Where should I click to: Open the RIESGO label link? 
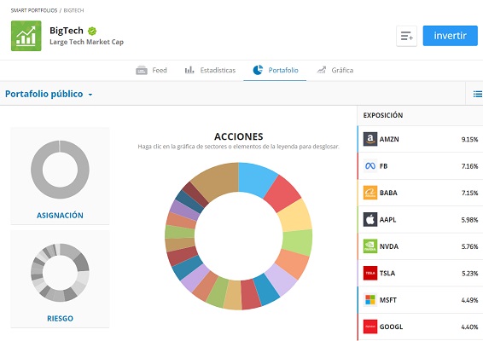(60, 318)
